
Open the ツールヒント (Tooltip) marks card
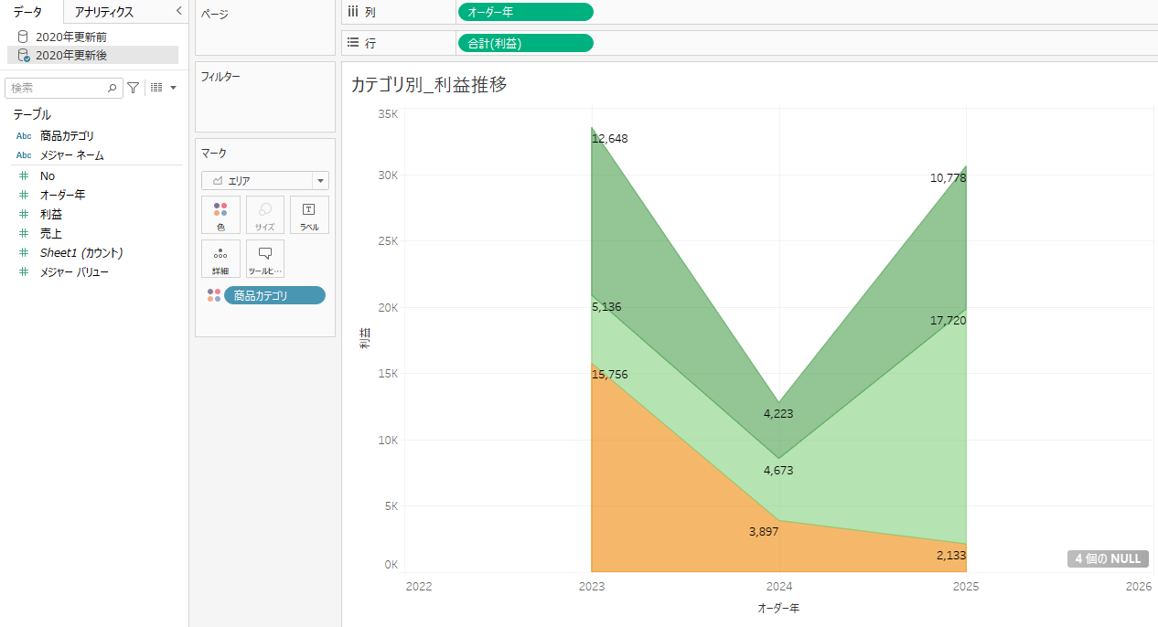[x=265, y=259]
